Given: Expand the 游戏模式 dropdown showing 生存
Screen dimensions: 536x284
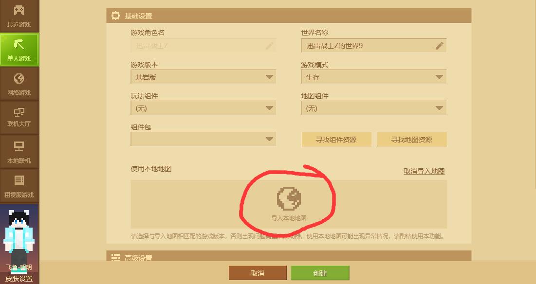Looking at the screenshot, I should click(373, 77).
